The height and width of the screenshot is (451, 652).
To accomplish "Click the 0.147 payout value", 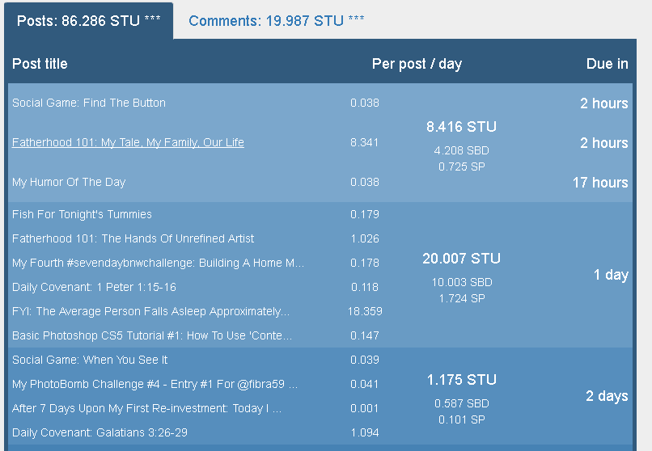I will (x=365, y=335).
